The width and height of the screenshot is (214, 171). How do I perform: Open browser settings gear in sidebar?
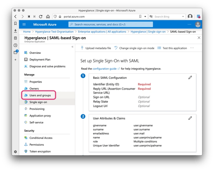[15, 151]
